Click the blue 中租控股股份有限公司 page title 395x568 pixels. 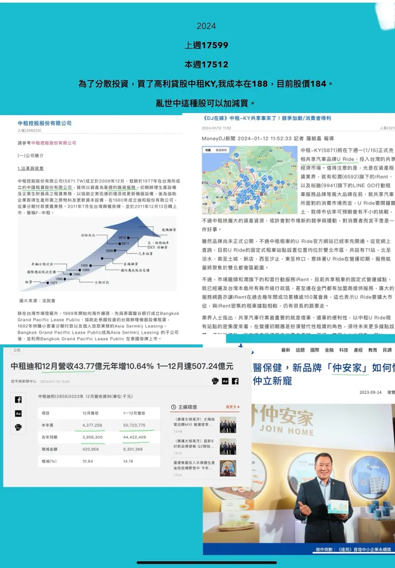[x=45, y=123]
